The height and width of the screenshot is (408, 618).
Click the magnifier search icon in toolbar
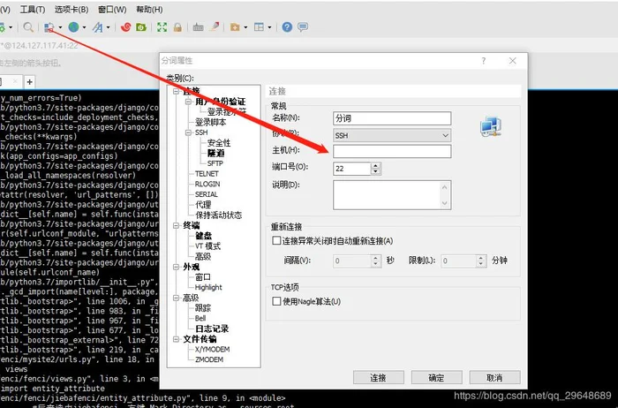[x=29, y=27]
